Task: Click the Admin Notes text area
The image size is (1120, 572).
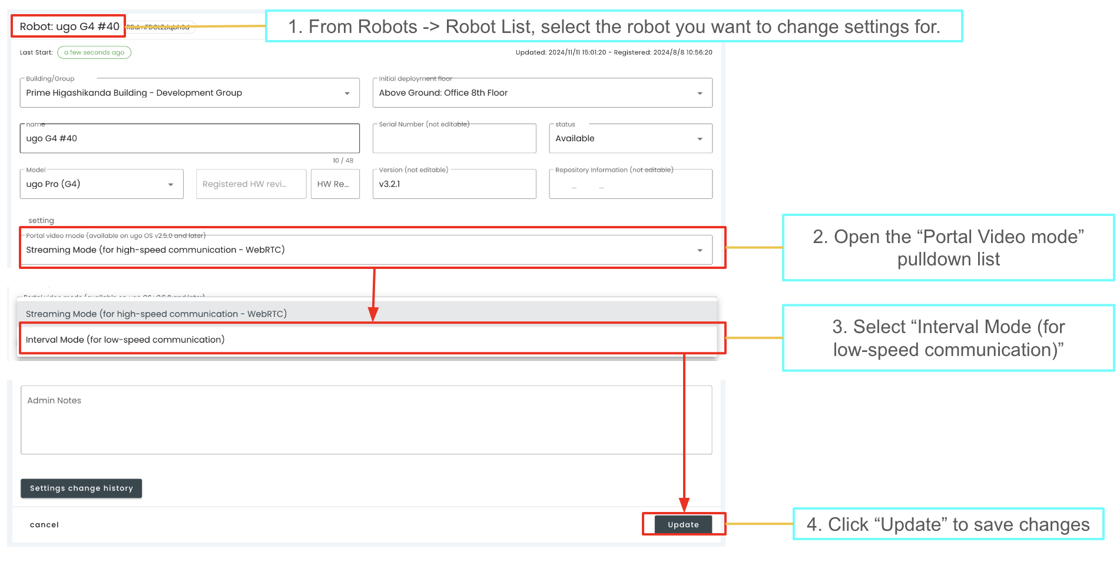Action: point(366,420)
